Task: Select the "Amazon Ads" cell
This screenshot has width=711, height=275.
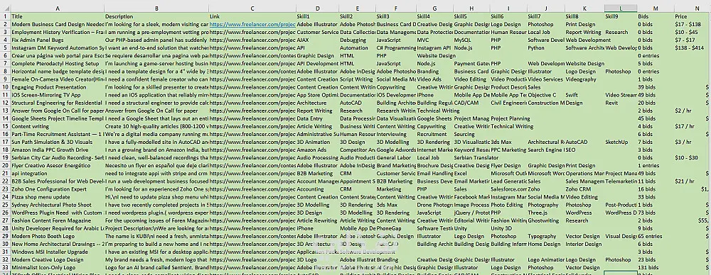Action: (317, 150)
